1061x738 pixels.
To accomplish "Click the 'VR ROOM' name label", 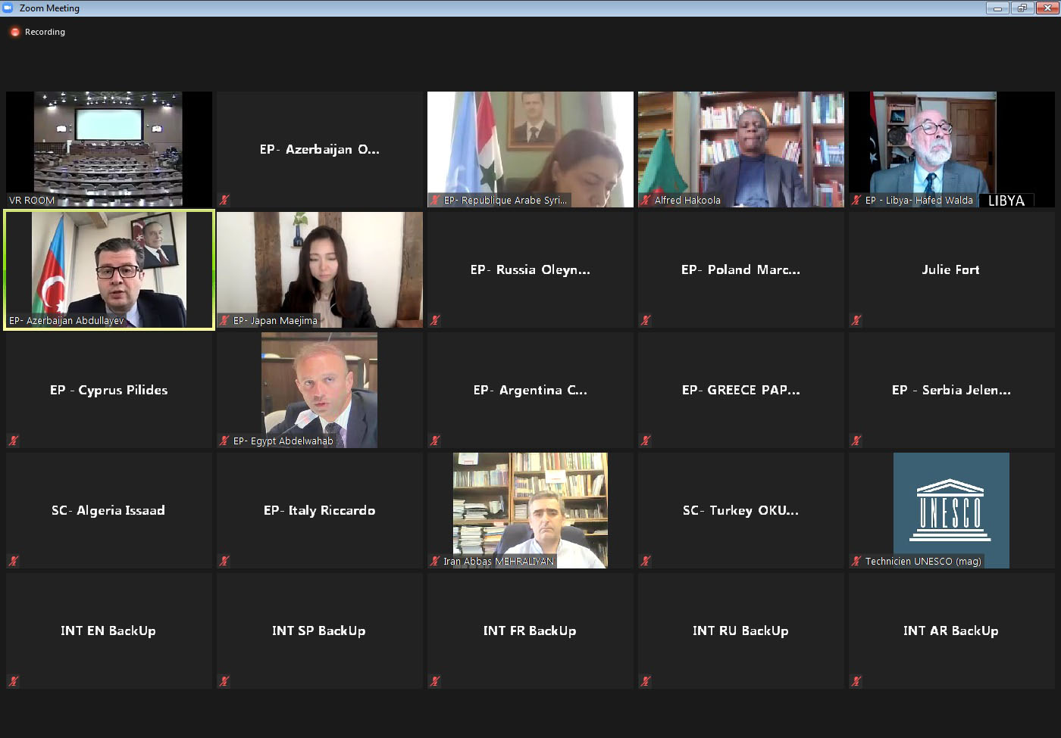I will click(x=32, y=201).
